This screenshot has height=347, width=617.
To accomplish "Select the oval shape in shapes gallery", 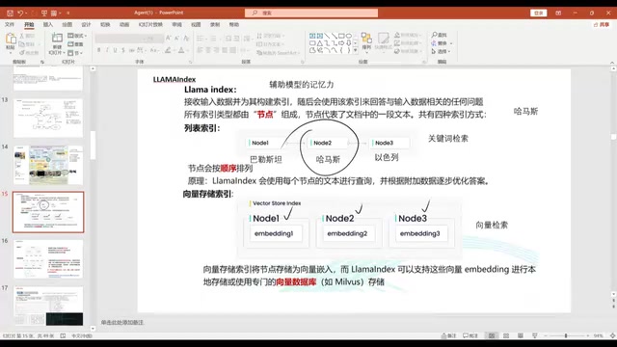I will 349,36.
